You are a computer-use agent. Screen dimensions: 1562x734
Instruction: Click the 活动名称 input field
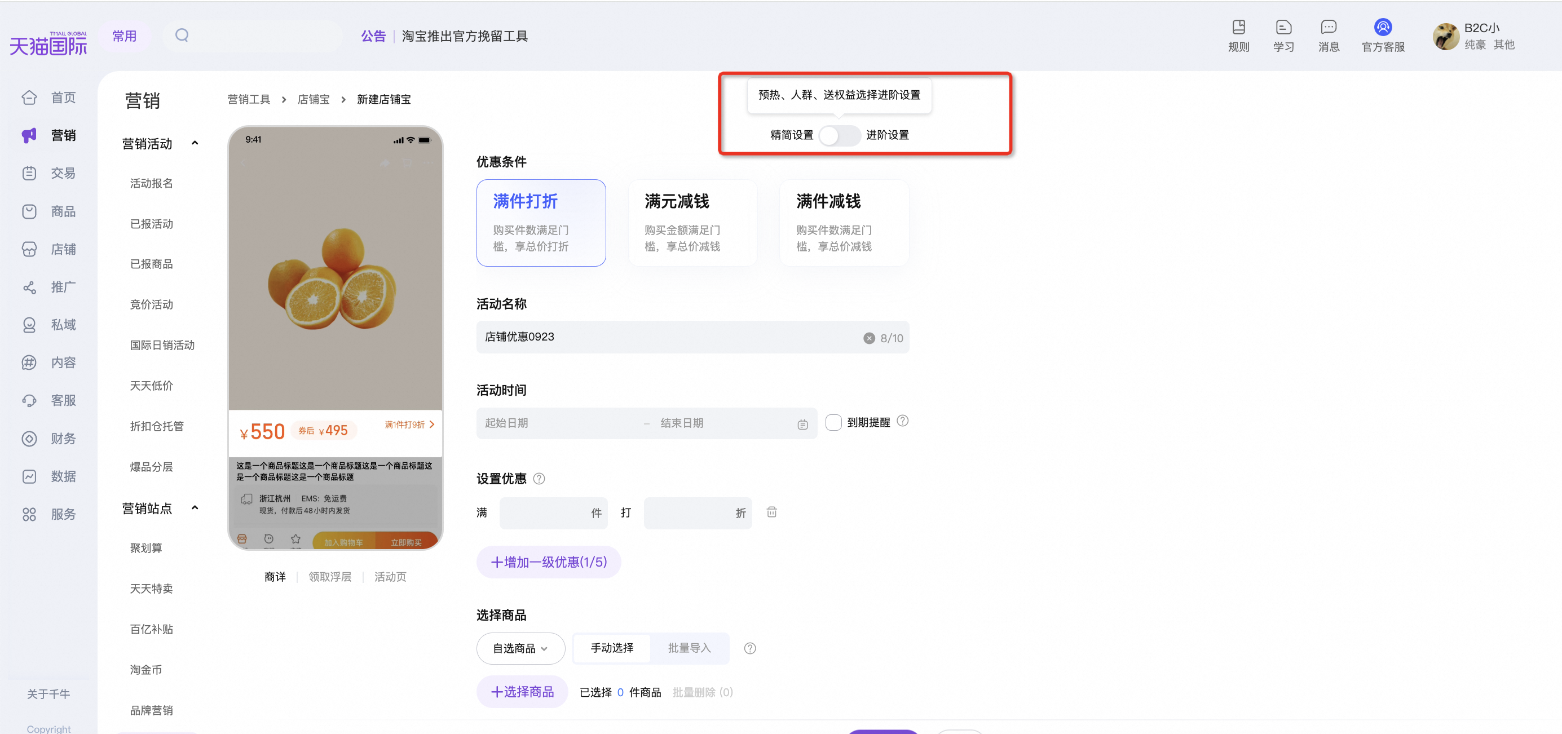[692, 337]
